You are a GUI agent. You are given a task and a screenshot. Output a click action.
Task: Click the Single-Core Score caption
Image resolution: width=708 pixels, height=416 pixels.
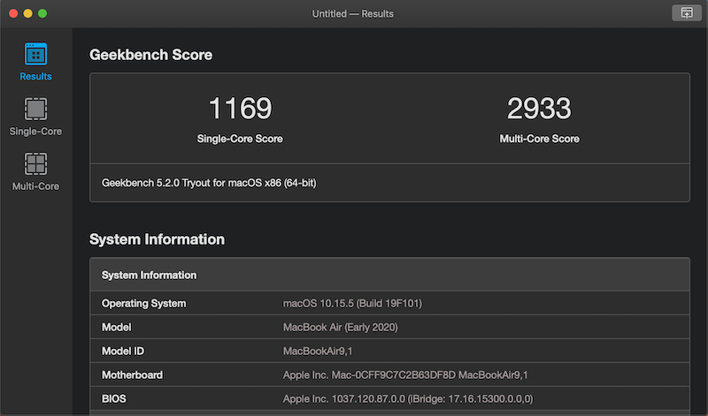pyautogui.click(x=240, y=139)
